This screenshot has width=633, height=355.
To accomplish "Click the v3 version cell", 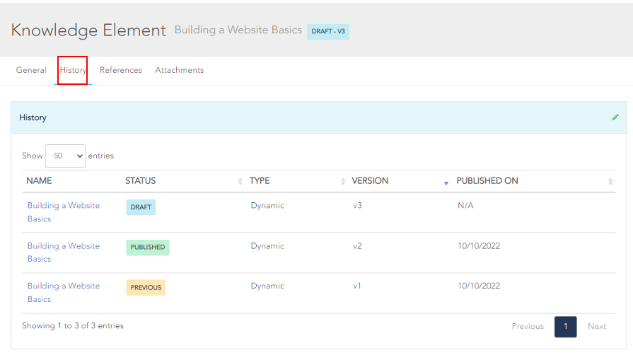I will [357, 206].
